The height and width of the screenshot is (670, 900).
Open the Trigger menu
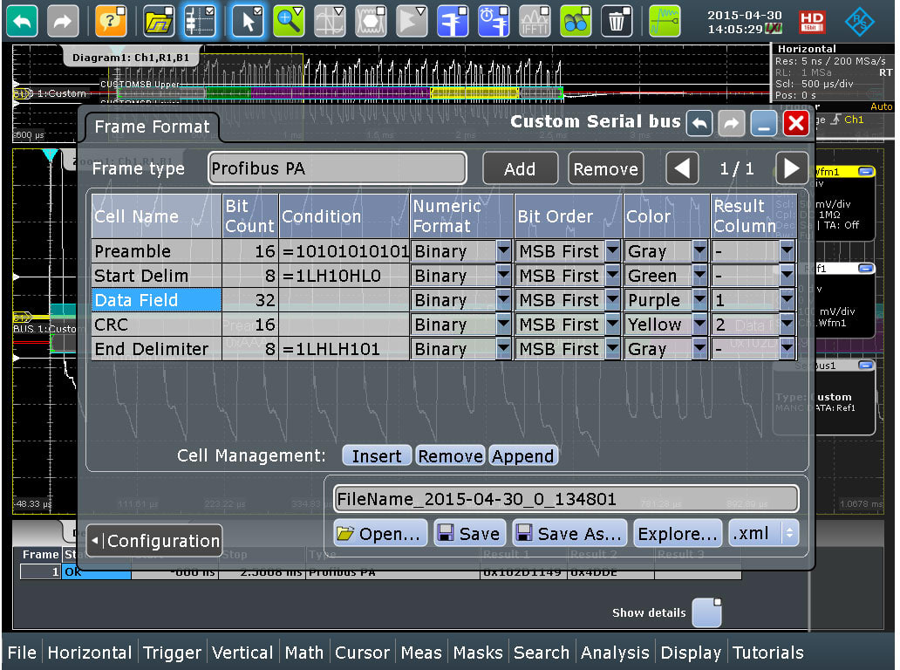pos(172,653)
